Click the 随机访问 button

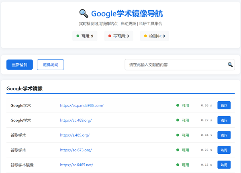click(51, 64)
